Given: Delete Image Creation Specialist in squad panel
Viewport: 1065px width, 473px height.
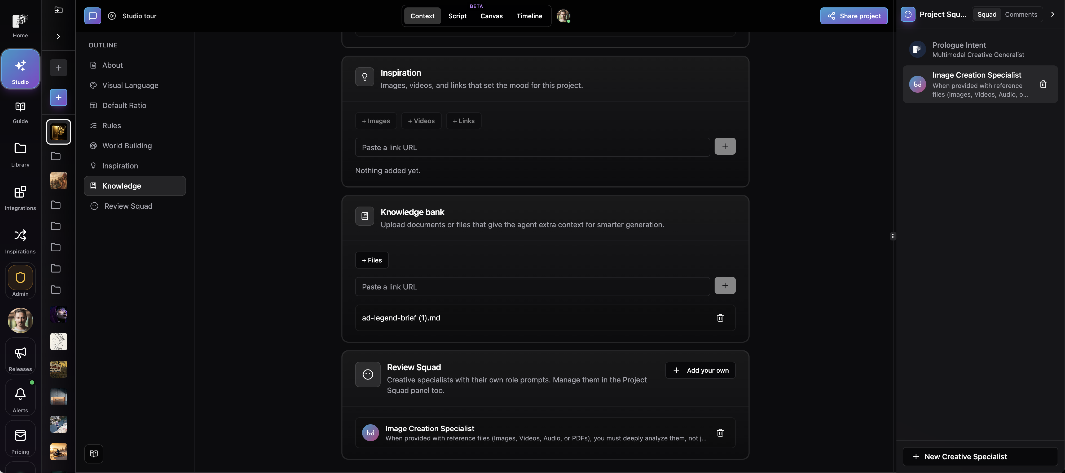Looking at the screenshot, I should (x=1043, y=84).
